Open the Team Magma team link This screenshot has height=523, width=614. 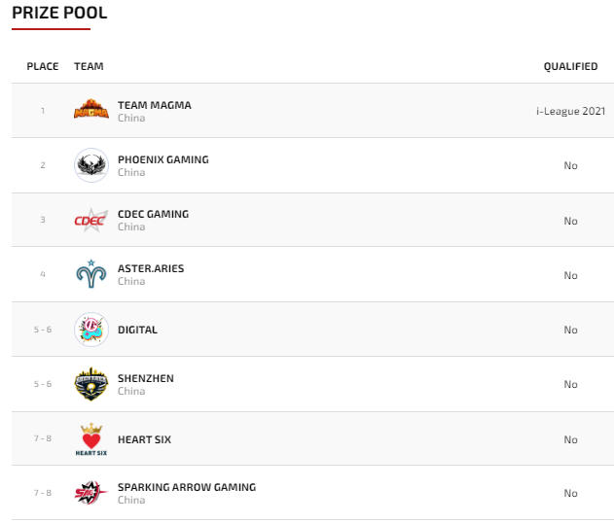click(154, 105)
